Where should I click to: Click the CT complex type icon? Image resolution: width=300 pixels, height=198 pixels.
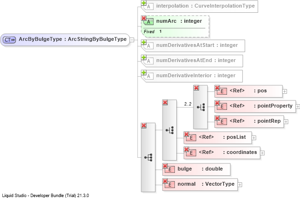9,40
